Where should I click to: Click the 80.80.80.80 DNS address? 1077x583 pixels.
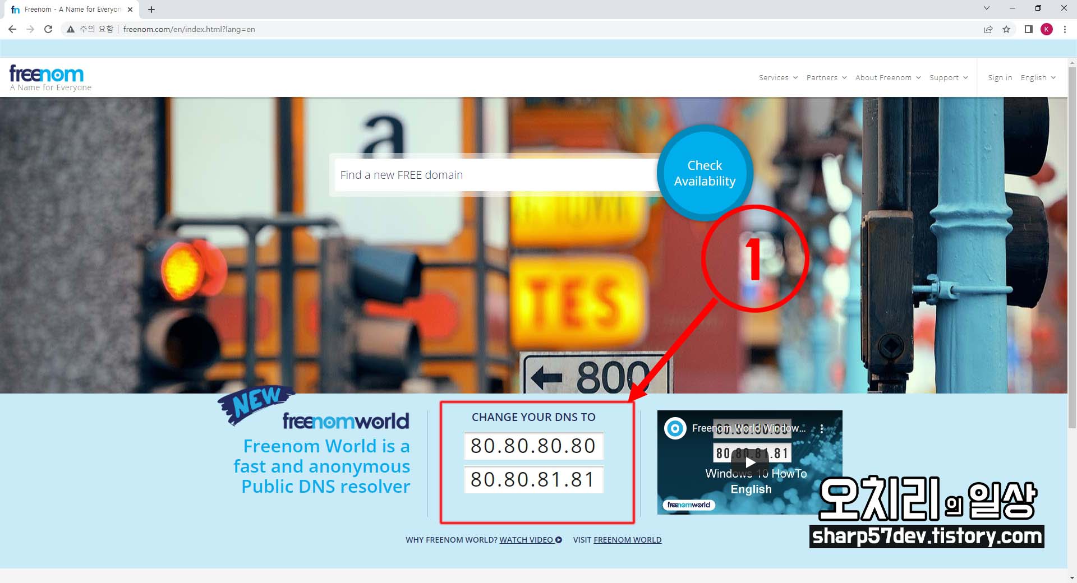pos(533,446)
